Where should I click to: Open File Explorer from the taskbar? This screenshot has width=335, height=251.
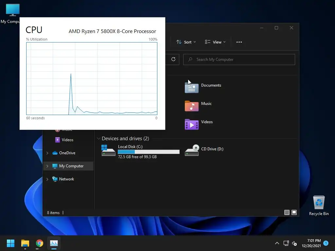tap(25, 243)
